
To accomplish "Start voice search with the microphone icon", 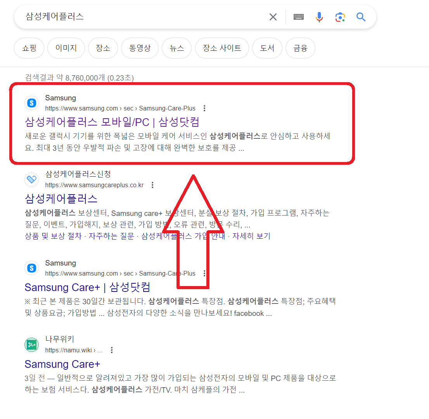I will pos(319,17).
